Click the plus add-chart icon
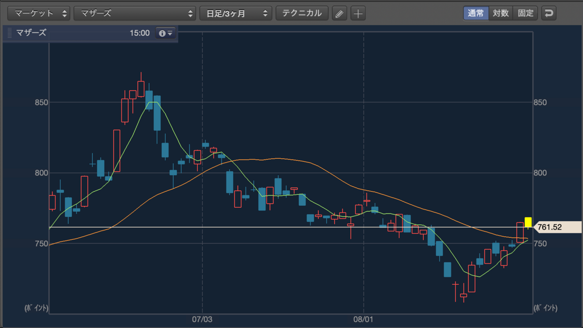Viewport: 583px width, 328px height. pyautogui.click(x=358, y=14)
